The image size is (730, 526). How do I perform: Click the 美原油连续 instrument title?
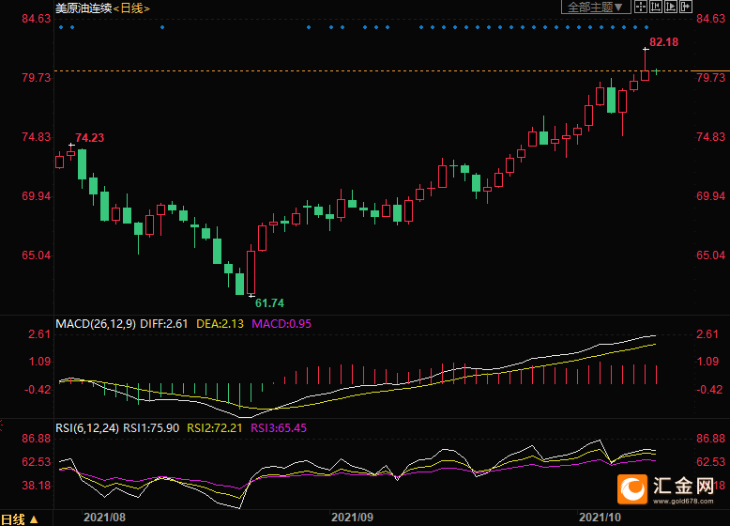(x=83, y=8)
